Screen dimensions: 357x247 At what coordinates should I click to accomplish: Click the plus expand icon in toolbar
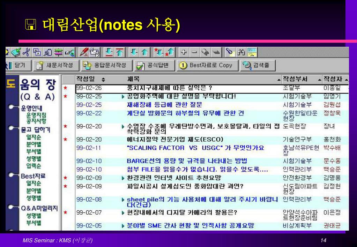183,52
